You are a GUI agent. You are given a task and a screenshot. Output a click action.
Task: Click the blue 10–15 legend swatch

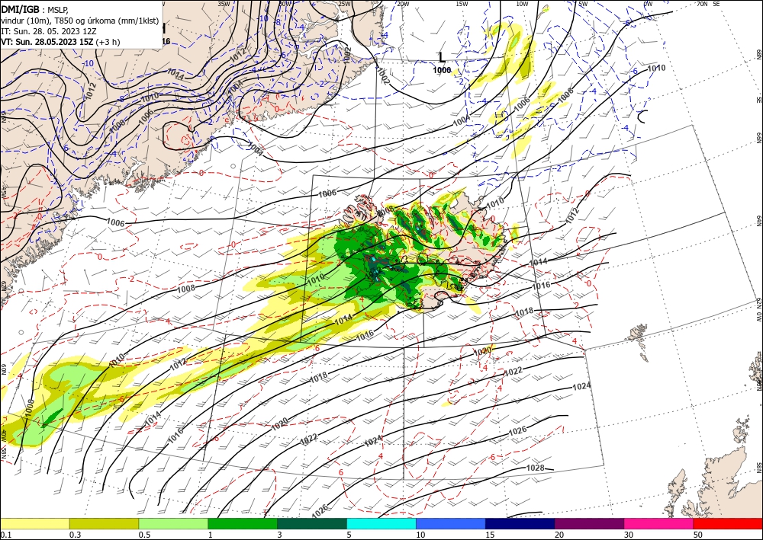coord(451,523)
